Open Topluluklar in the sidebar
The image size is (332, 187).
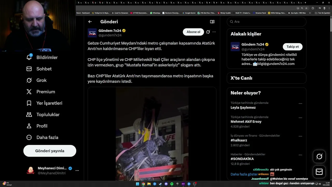coord(43,115)
